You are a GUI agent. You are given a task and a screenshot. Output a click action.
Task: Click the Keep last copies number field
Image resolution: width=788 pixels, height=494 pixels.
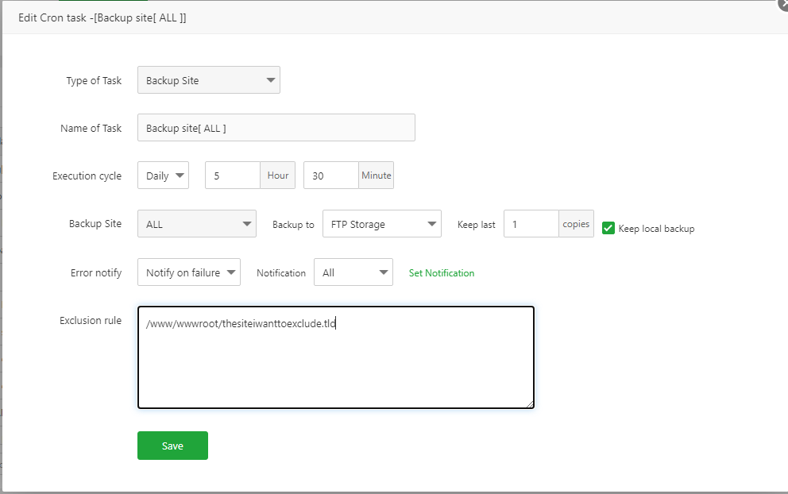click(x=531, y=224)
